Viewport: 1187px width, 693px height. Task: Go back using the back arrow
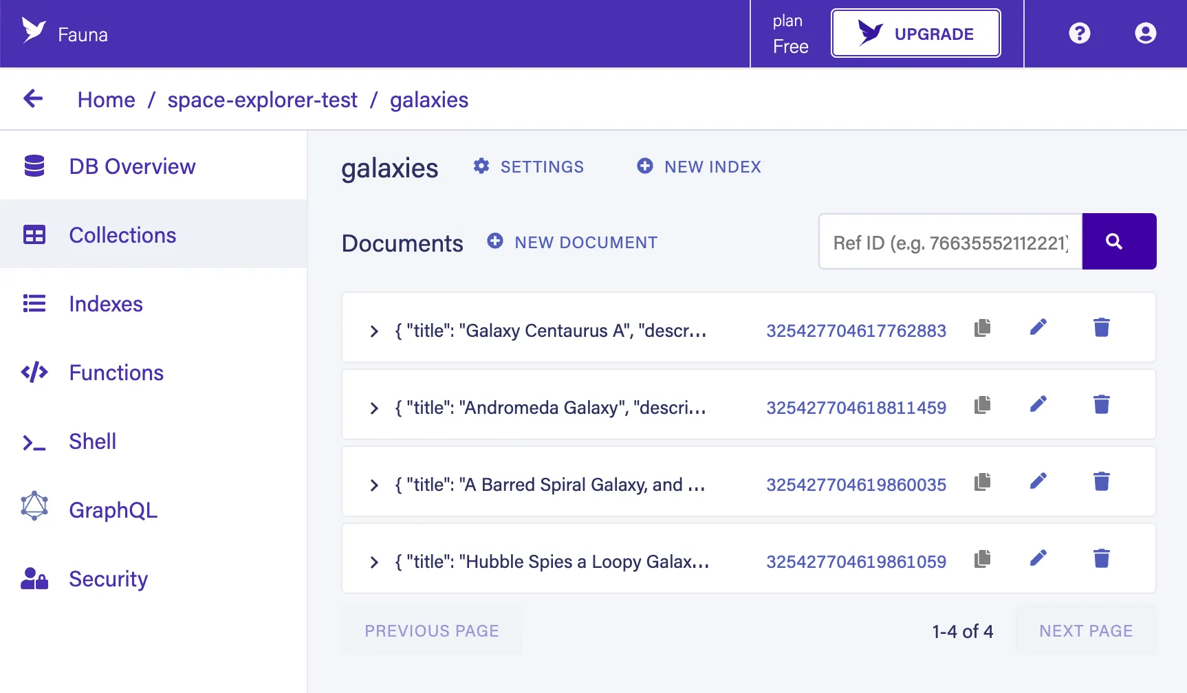32,99
